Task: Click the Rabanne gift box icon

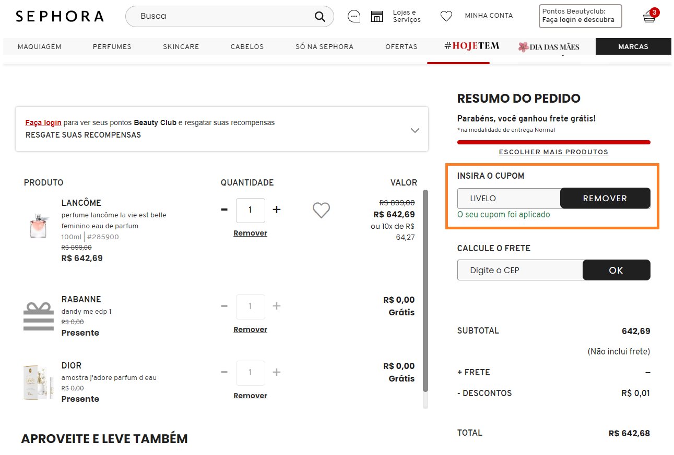Action: [x=39, y=316]
